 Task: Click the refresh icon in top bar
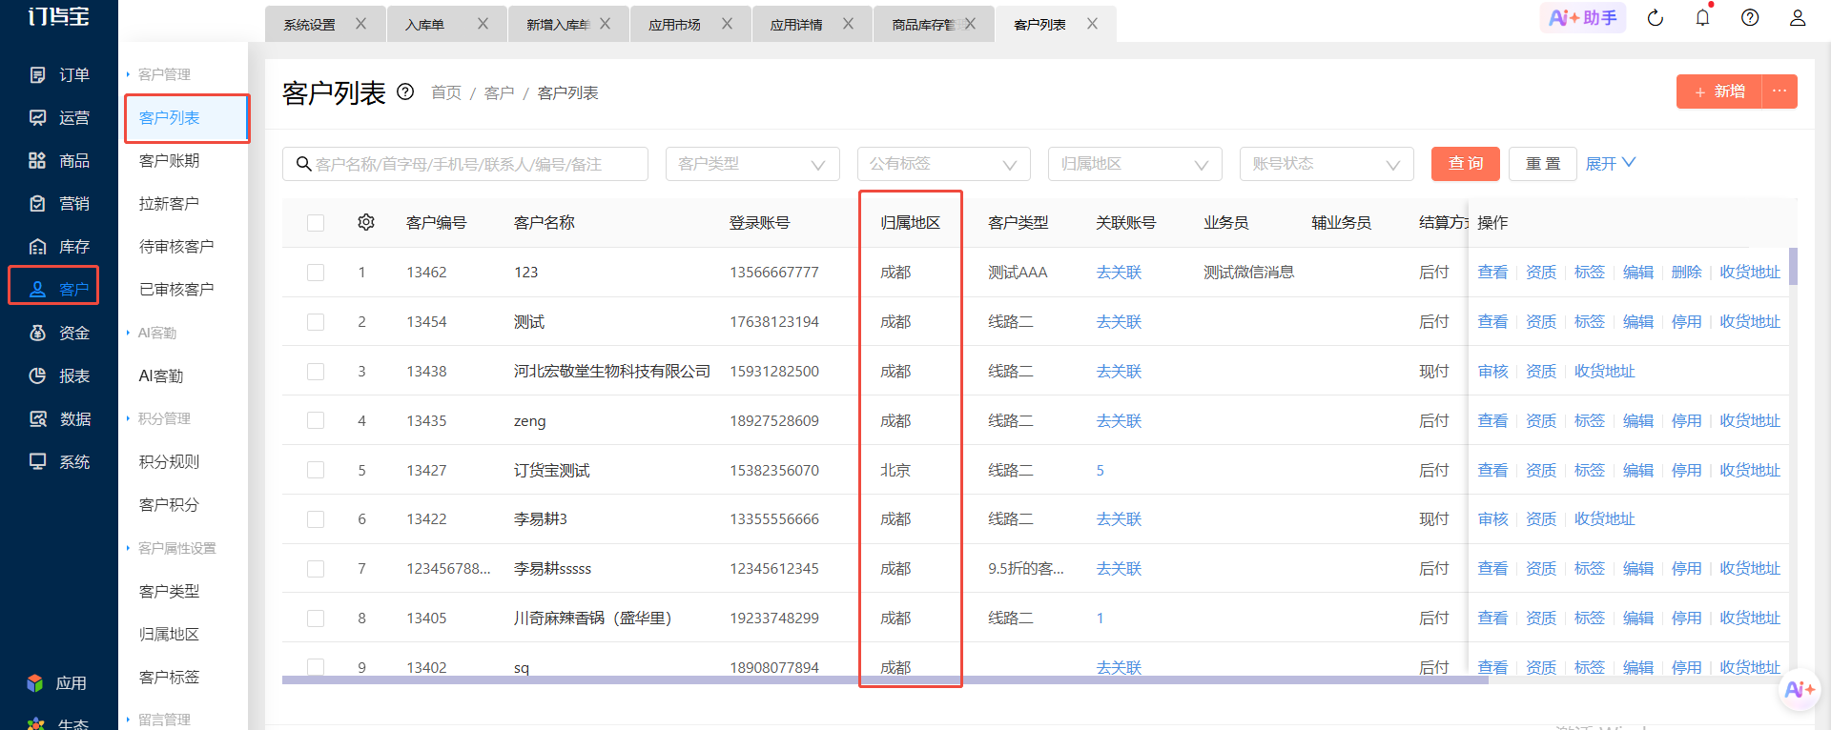[1656, 17]
